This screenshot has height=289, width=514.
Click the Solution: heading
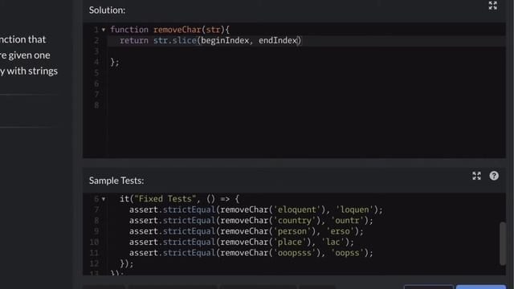(107, 10)
